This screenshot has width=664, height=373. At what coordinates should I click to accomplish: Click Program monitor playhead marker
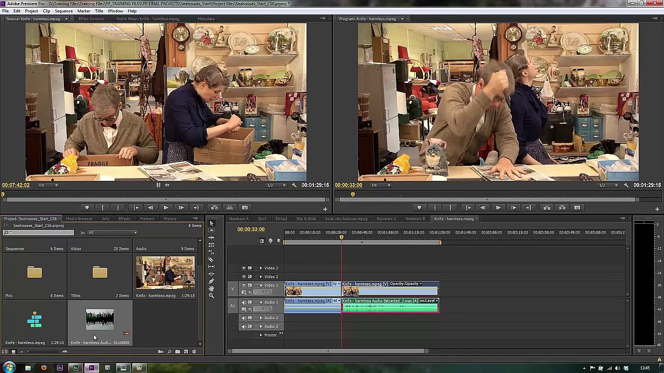tap(353, 195)
